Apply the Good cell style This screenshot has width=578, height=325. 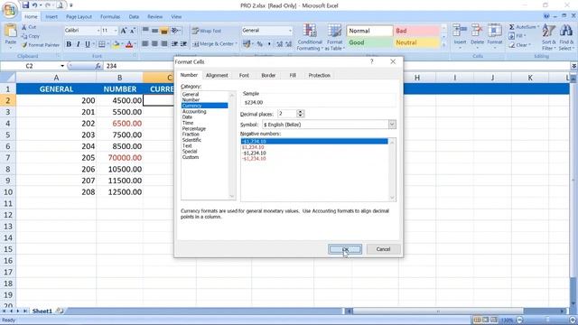(x=369, y=42)
